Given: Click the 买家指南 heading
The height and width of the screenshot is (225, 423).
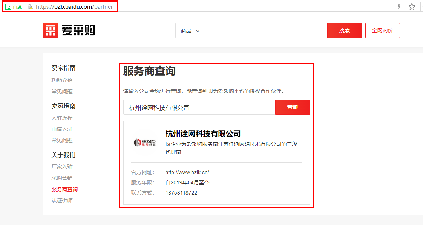Looking at the screenshot, I should coord(63,68).
